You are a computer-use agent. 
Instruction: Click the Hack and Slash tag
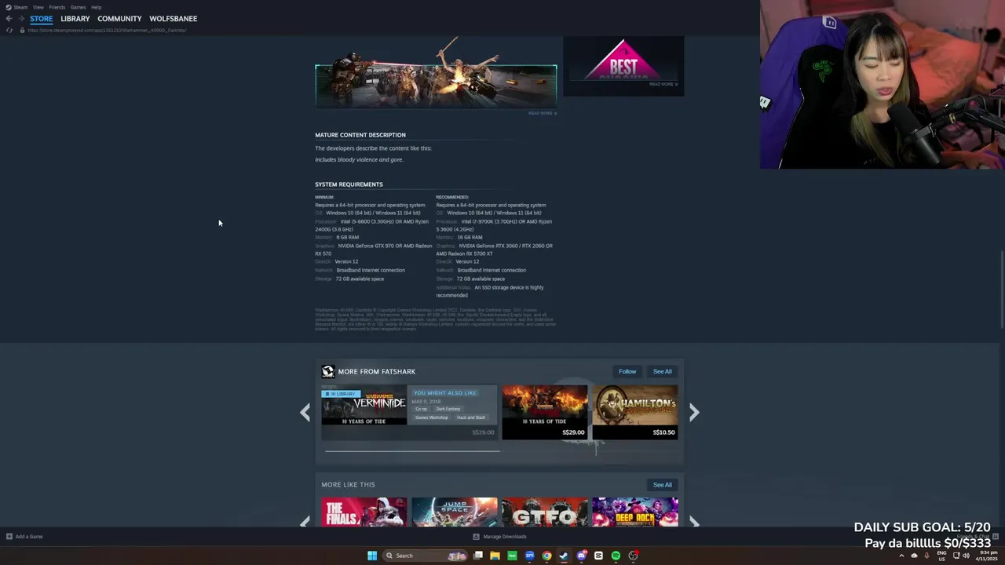point(471,417)
